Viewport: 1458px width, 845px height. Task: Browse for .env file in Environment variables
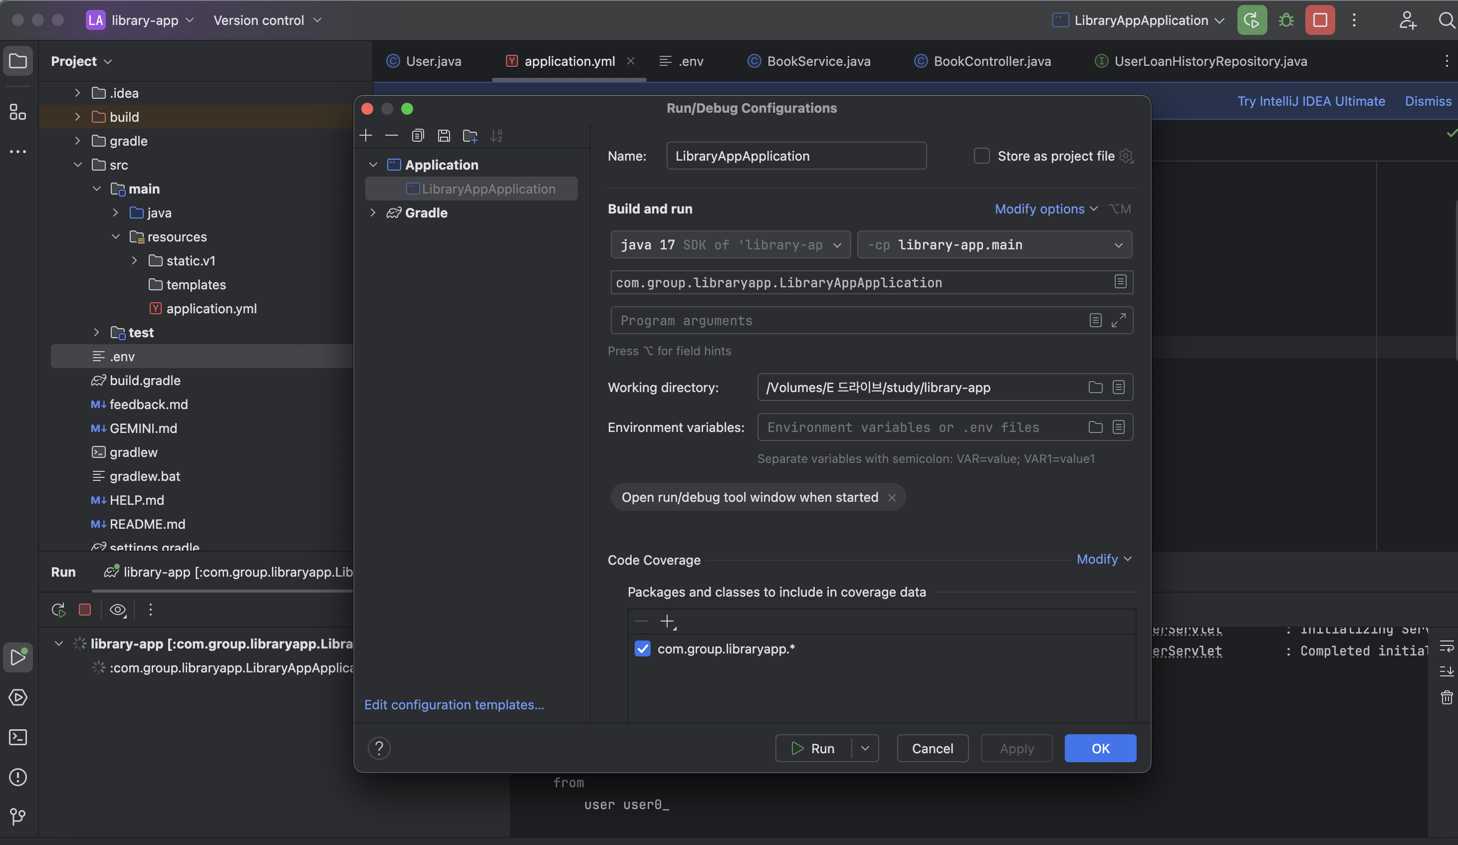[1095, 427]
